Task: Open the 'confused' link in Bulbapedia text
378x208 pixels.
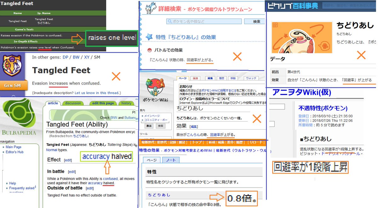Action: (110, 178)
